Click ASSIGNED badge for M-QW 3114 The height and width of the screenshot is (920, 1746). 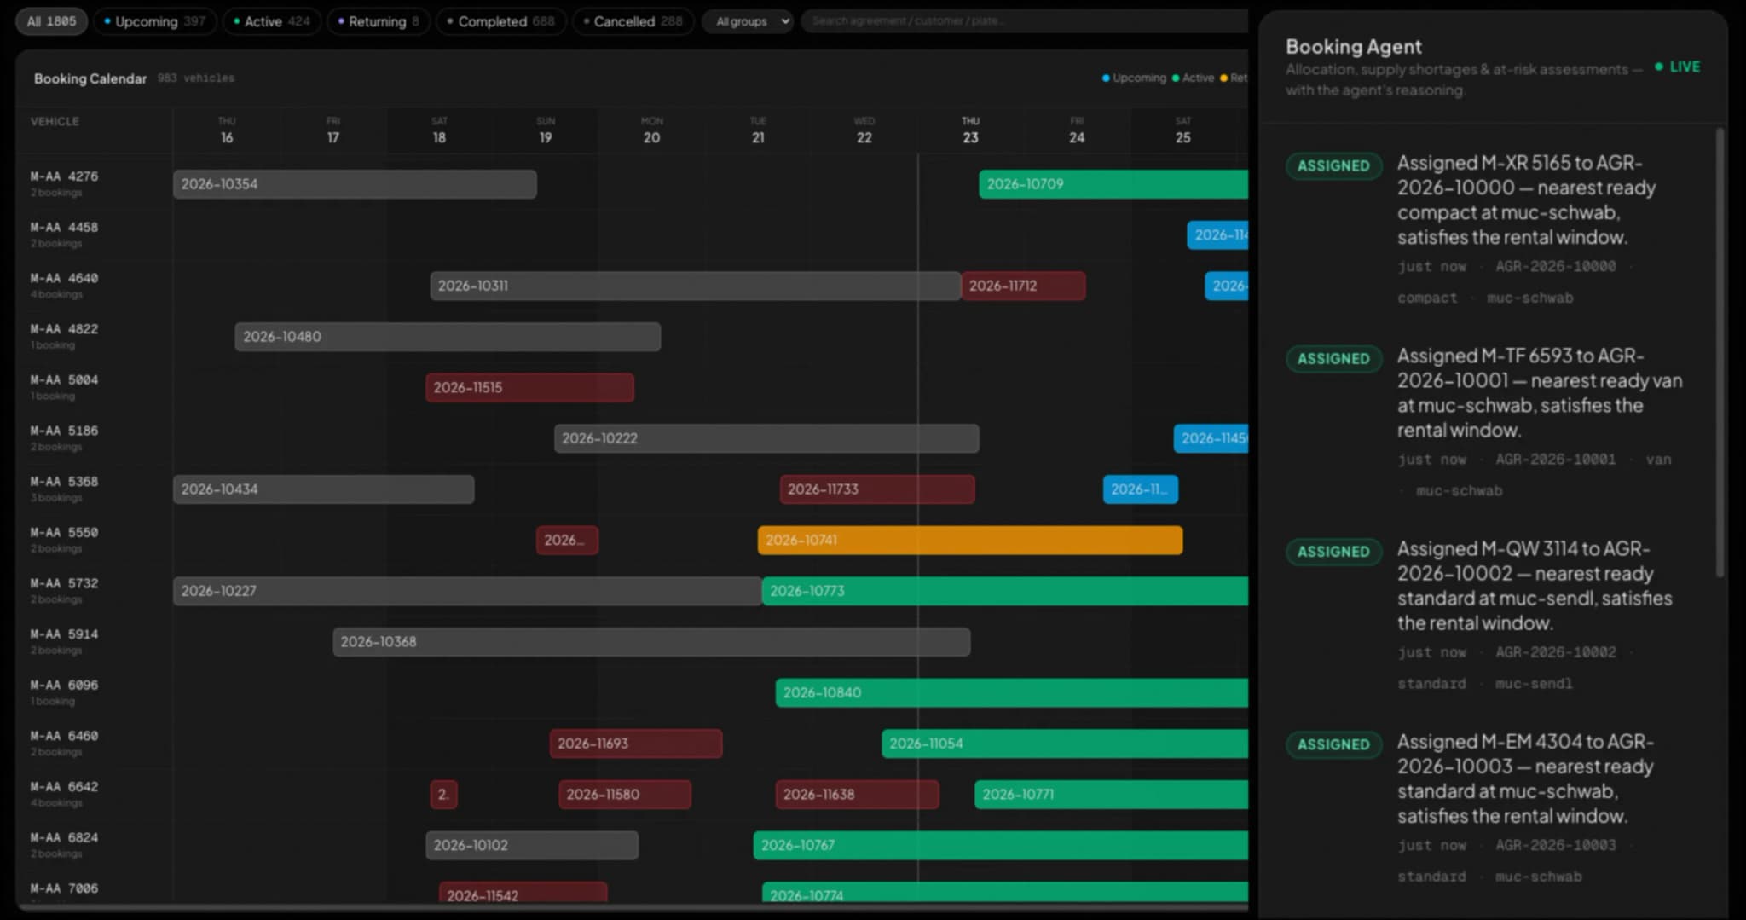1333,552
